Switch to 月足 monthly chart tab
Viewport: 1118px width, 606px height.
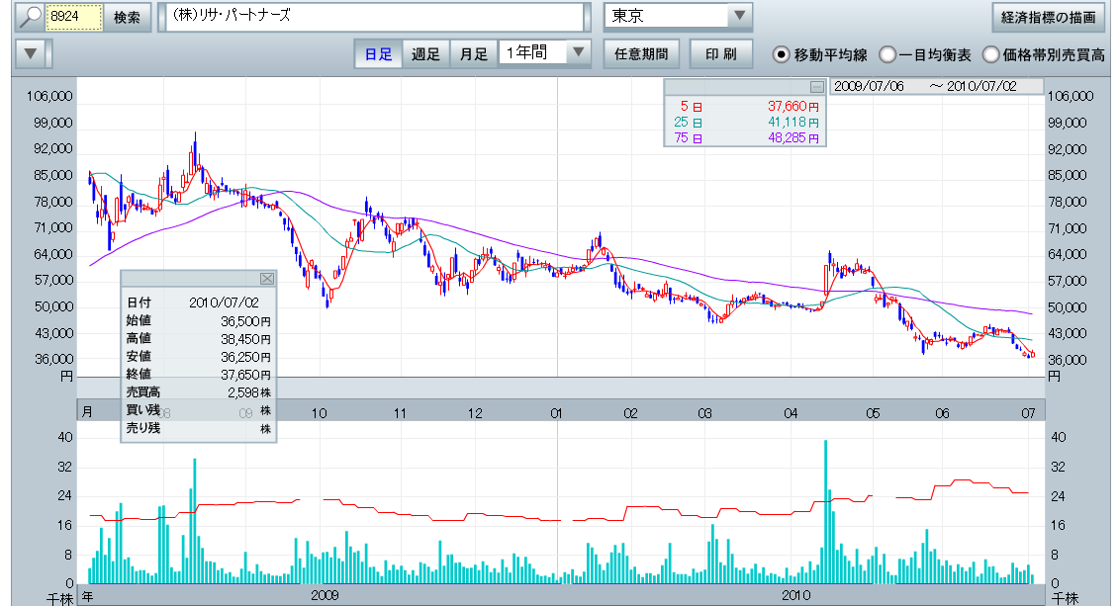click(473, 53)
